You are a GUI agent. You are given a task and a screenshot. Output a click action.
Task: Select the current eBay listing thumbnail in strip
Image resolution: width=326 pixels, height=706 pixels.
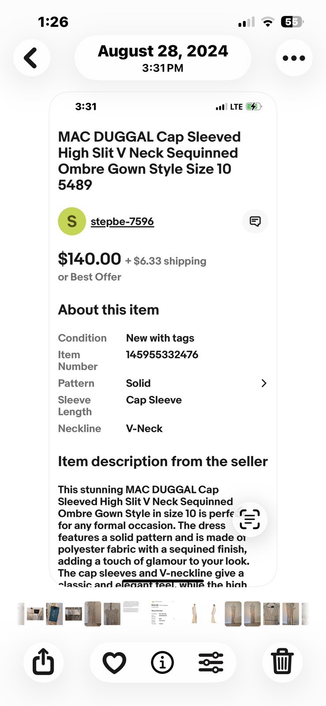pyautogui.click(x=162, y=613)
